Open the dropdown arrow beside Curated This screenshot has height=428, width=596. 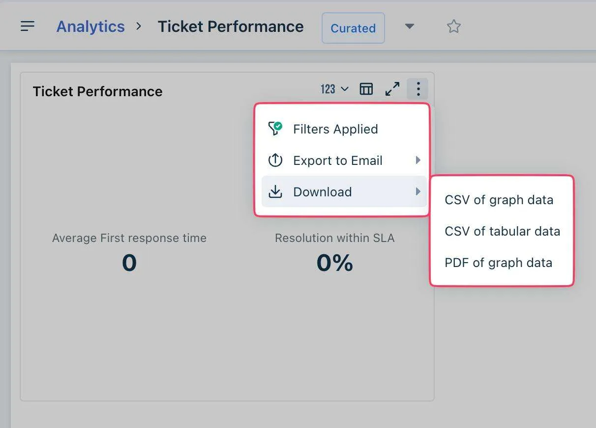410,27
